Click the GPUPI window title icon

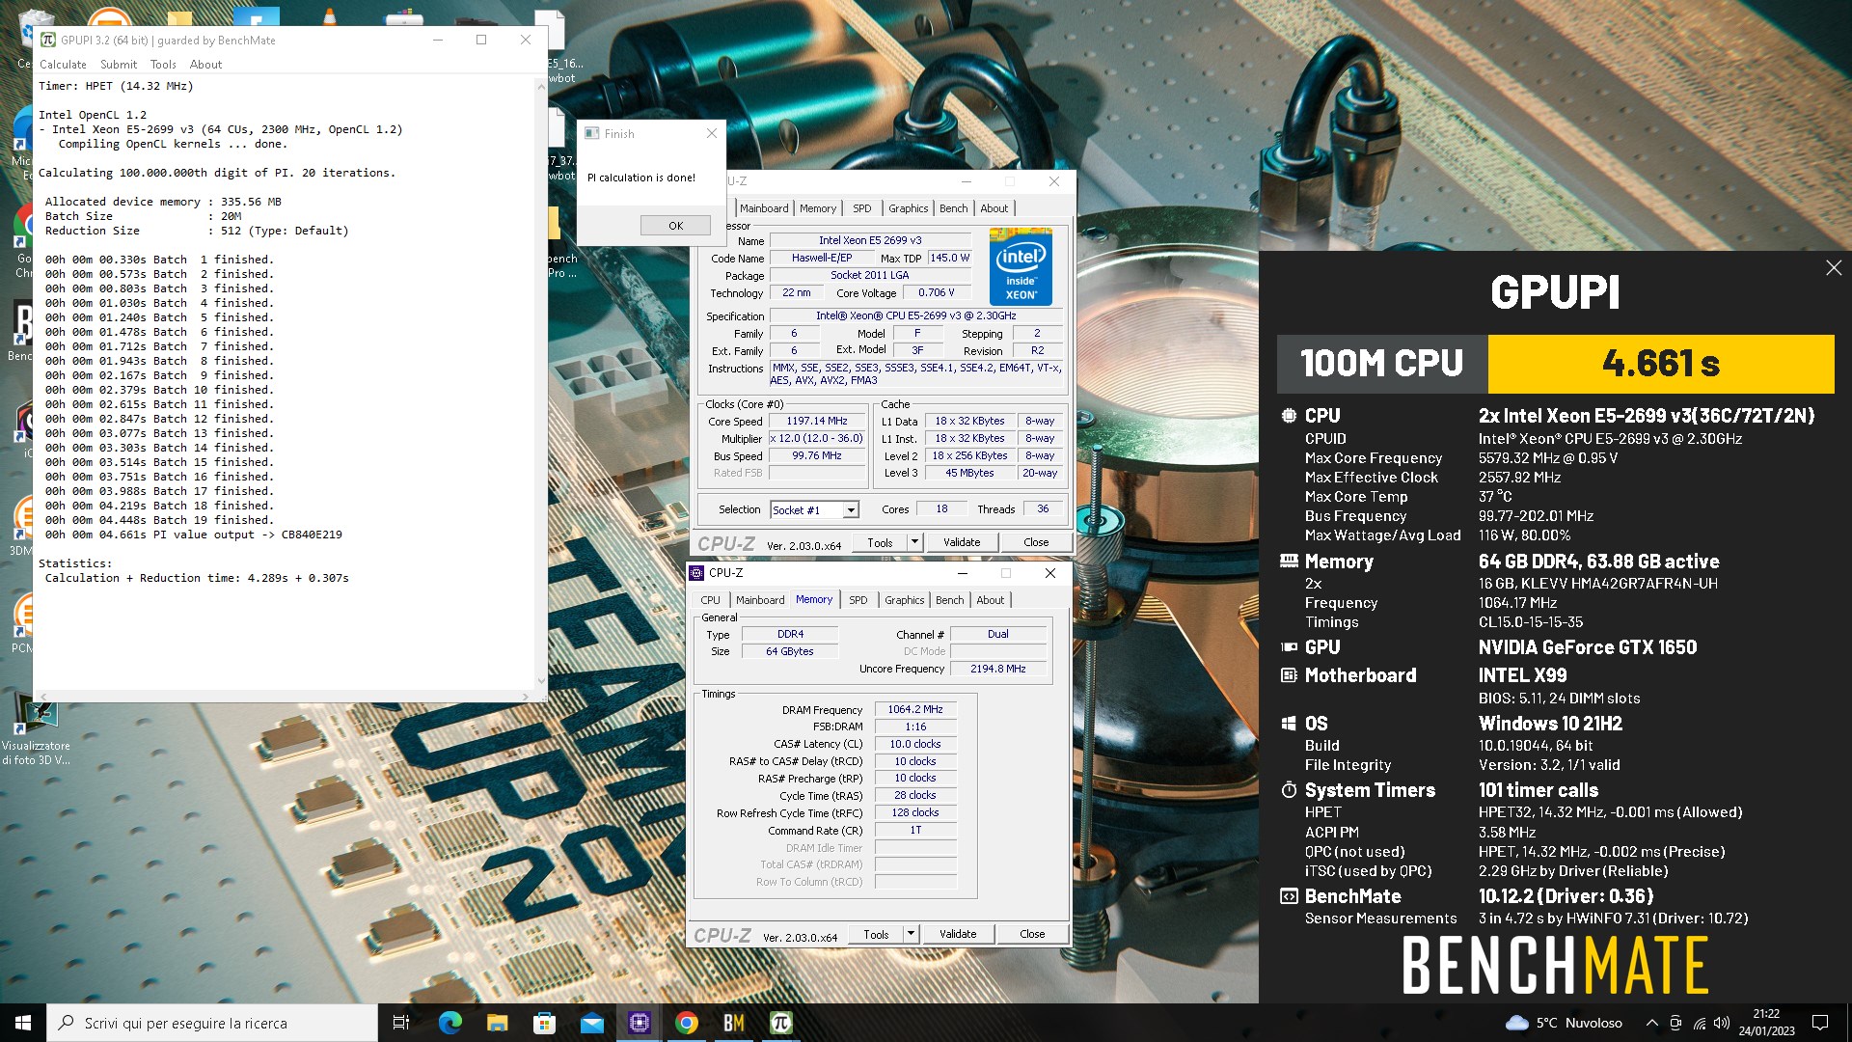tap(48, 40)
